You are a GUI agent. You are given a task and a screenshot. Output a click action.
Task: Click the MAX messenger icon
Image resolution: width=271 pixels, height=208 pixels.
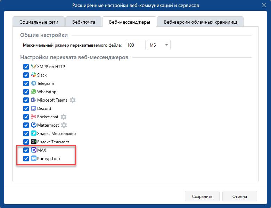click(x=34, y=150)
